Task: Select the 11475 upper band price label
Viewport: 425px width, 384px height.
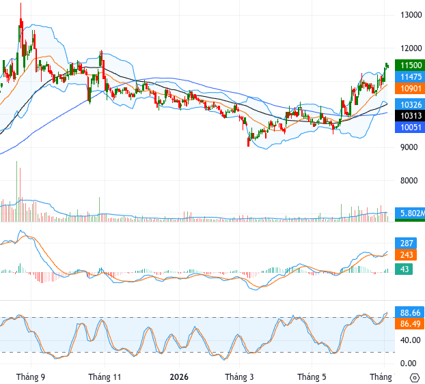Action: pyautogui.click(x=410, y=77)
